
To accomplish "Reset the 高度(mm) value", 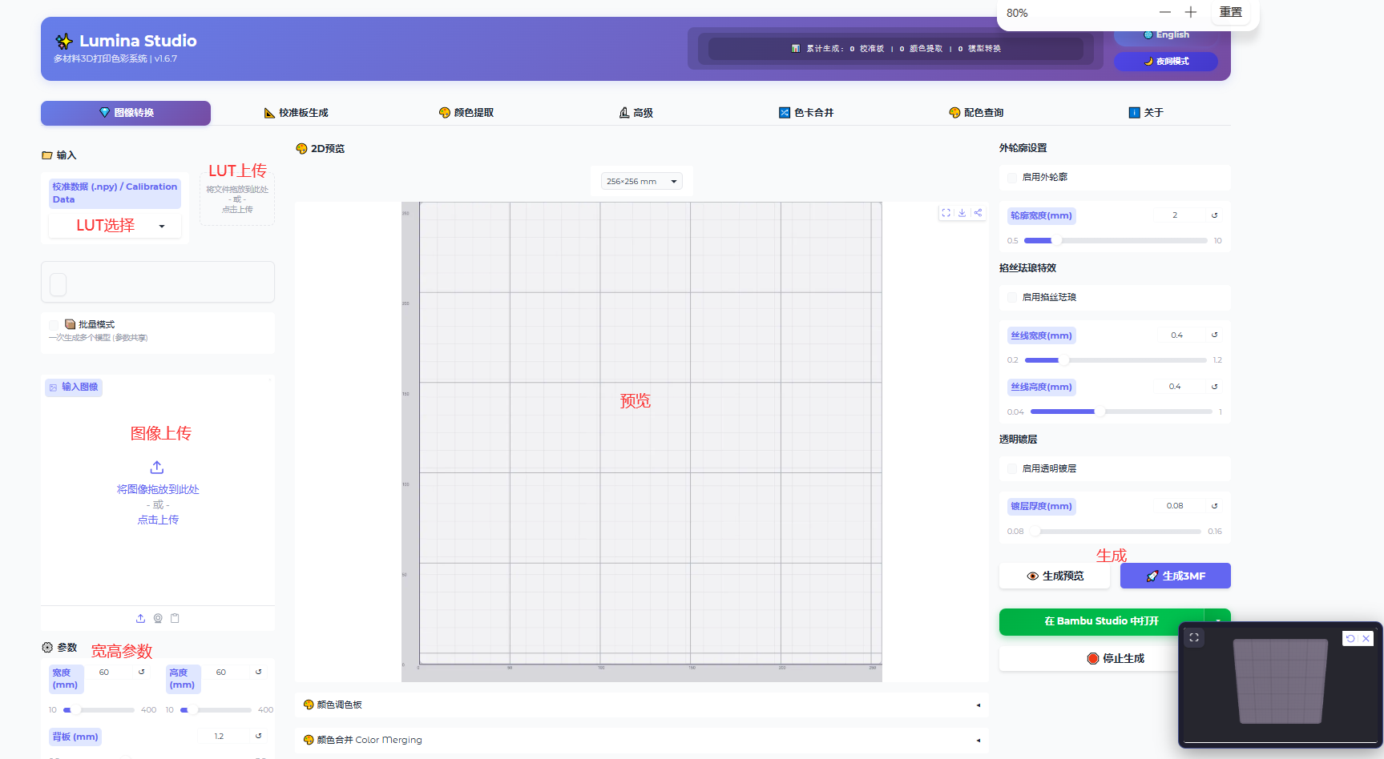I will pos(258,672).
